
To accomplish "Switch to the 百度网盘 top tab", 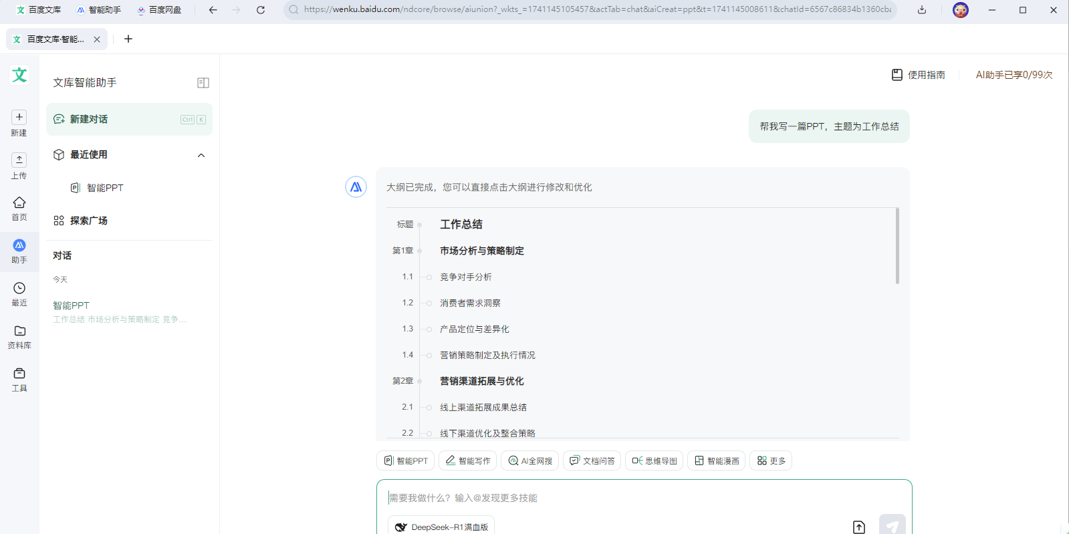I will point(158,10).
